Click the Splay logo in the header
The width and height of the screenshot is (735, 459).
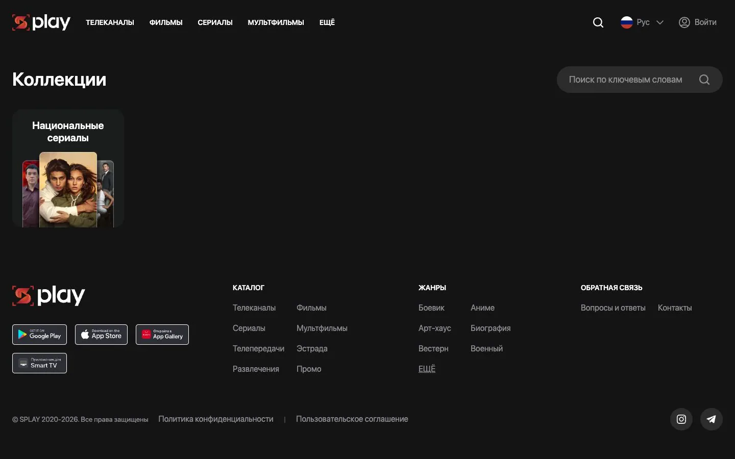click(x=41, y=22)
